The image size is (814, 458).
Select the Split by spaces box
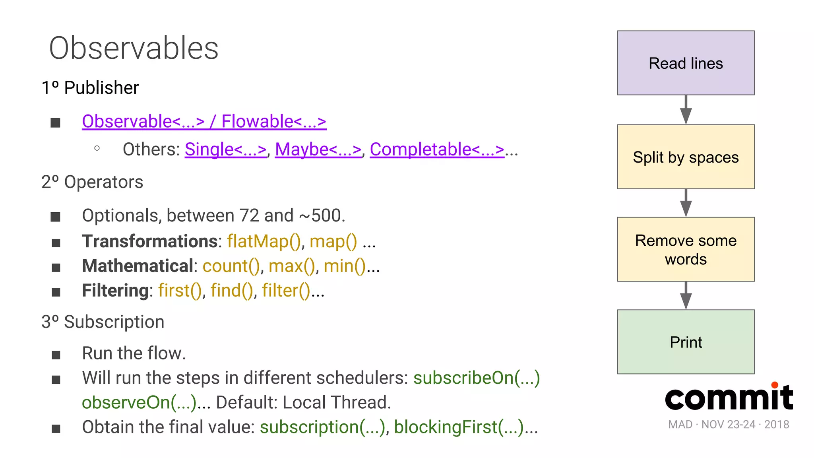[686, 157]
